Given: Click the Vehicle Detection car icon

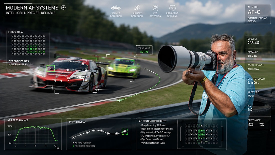Looking at the screenshot, I should click(116, 8).
